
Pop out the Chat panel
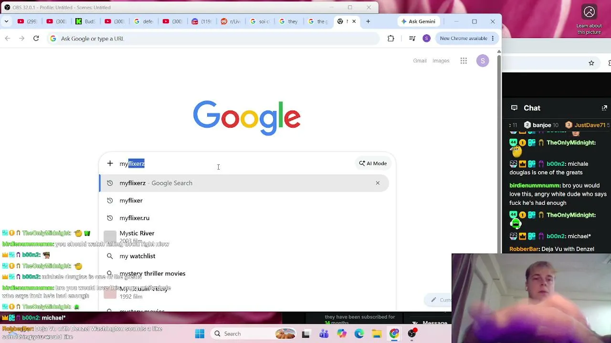(x=604, y=108)
